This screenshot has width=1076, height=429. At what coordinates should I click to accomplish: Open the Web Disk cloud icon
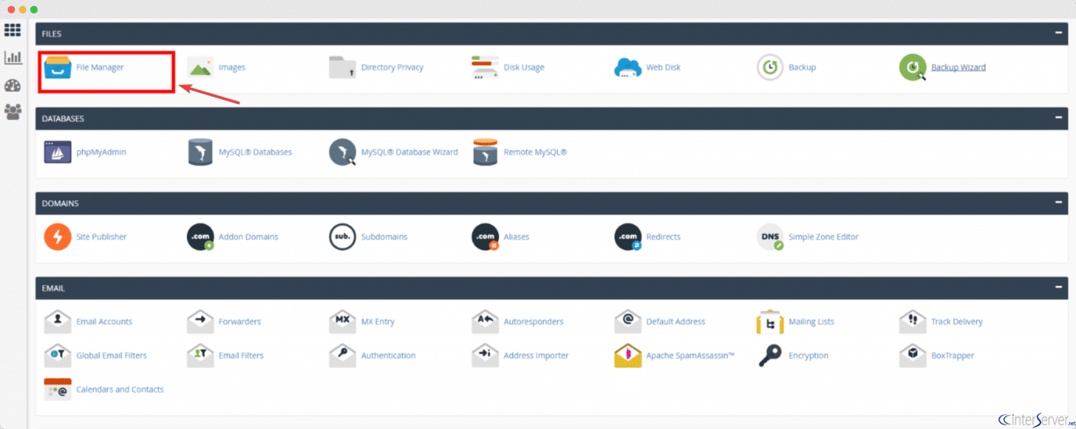[x=627, y=67]
